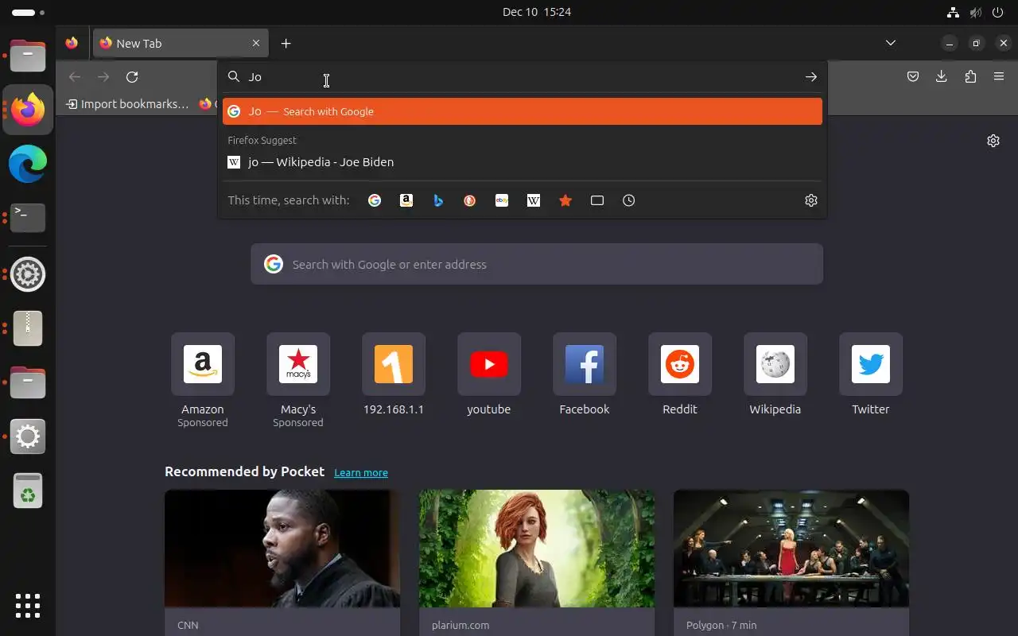The image size is (1018, 636).
Task: Select the "Jo — Search with Google" suggestion
Action: (x=523, y=111)
